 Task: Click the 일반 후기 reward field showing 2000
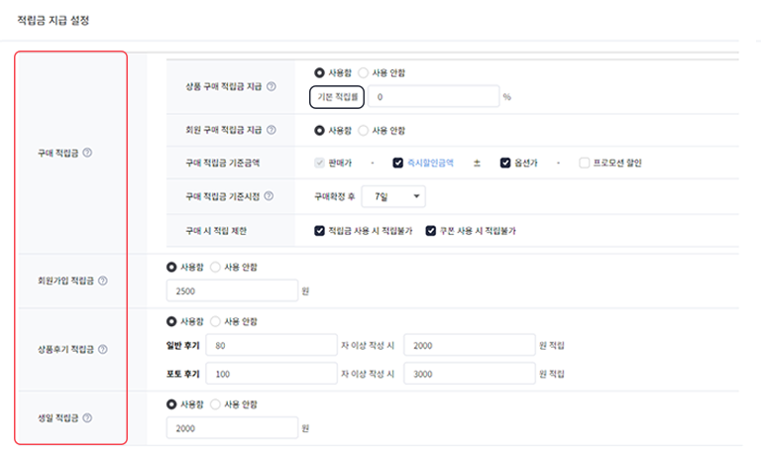coord(470,345)
